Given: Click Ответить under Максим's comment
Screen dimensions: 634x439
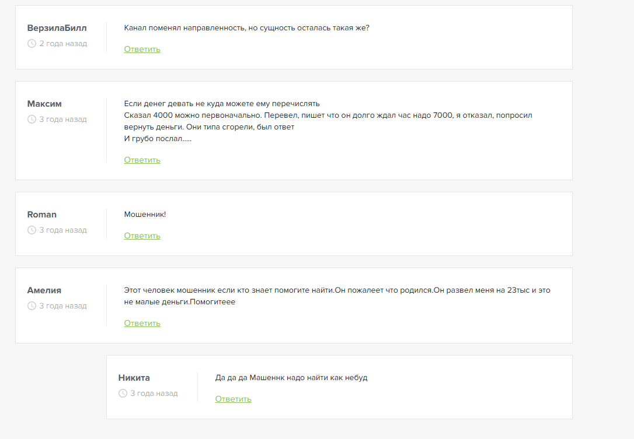Looking at the screenshot, I should pyautogui.click(x=142, y=160).
